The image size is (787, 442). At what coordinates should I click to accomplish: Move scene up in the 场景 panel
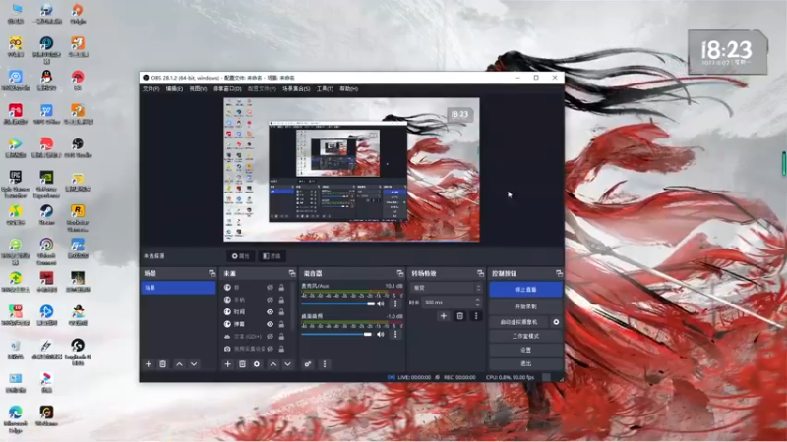click(179, 364)
